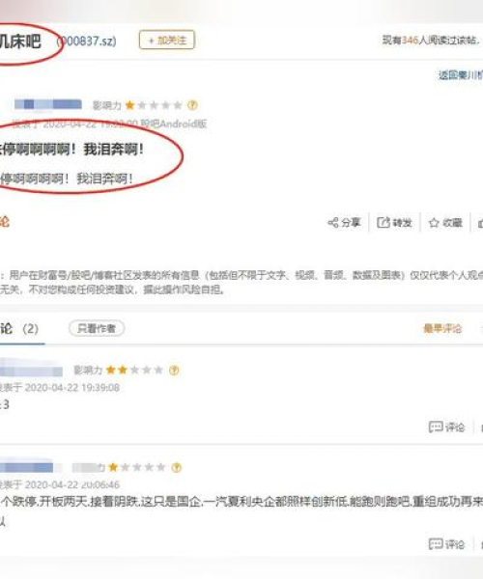483x579 pixels.
Task: Click the forward icon next to 转发
Action: (384, 223)
